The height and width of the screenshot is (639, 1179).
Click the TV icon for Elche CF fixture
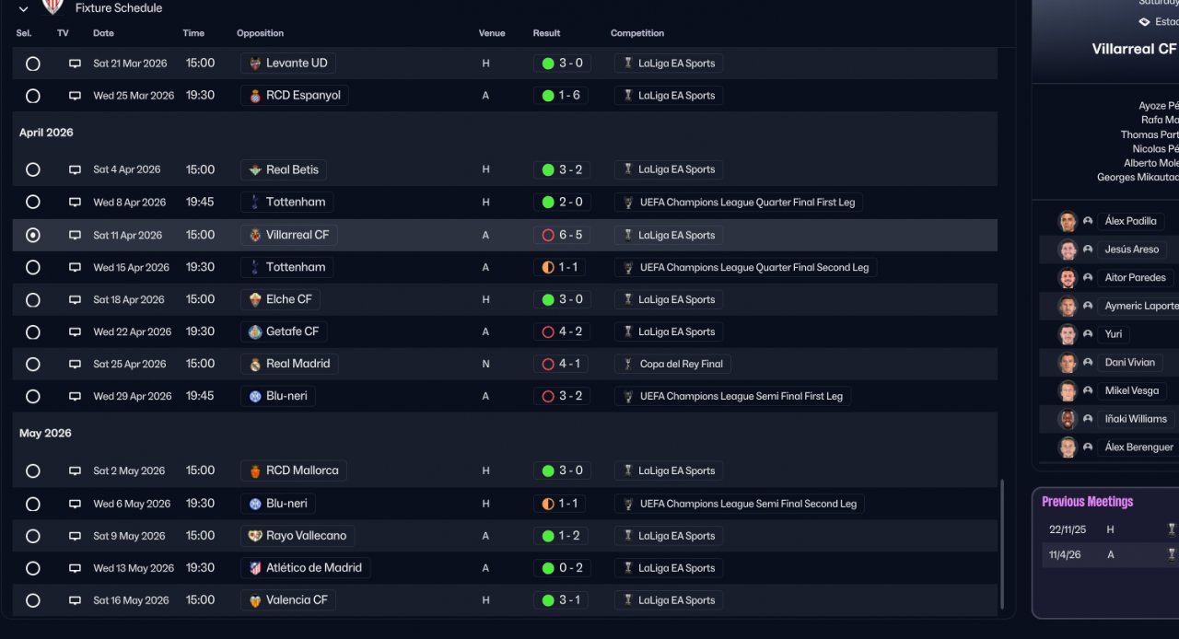coord(75,300)
